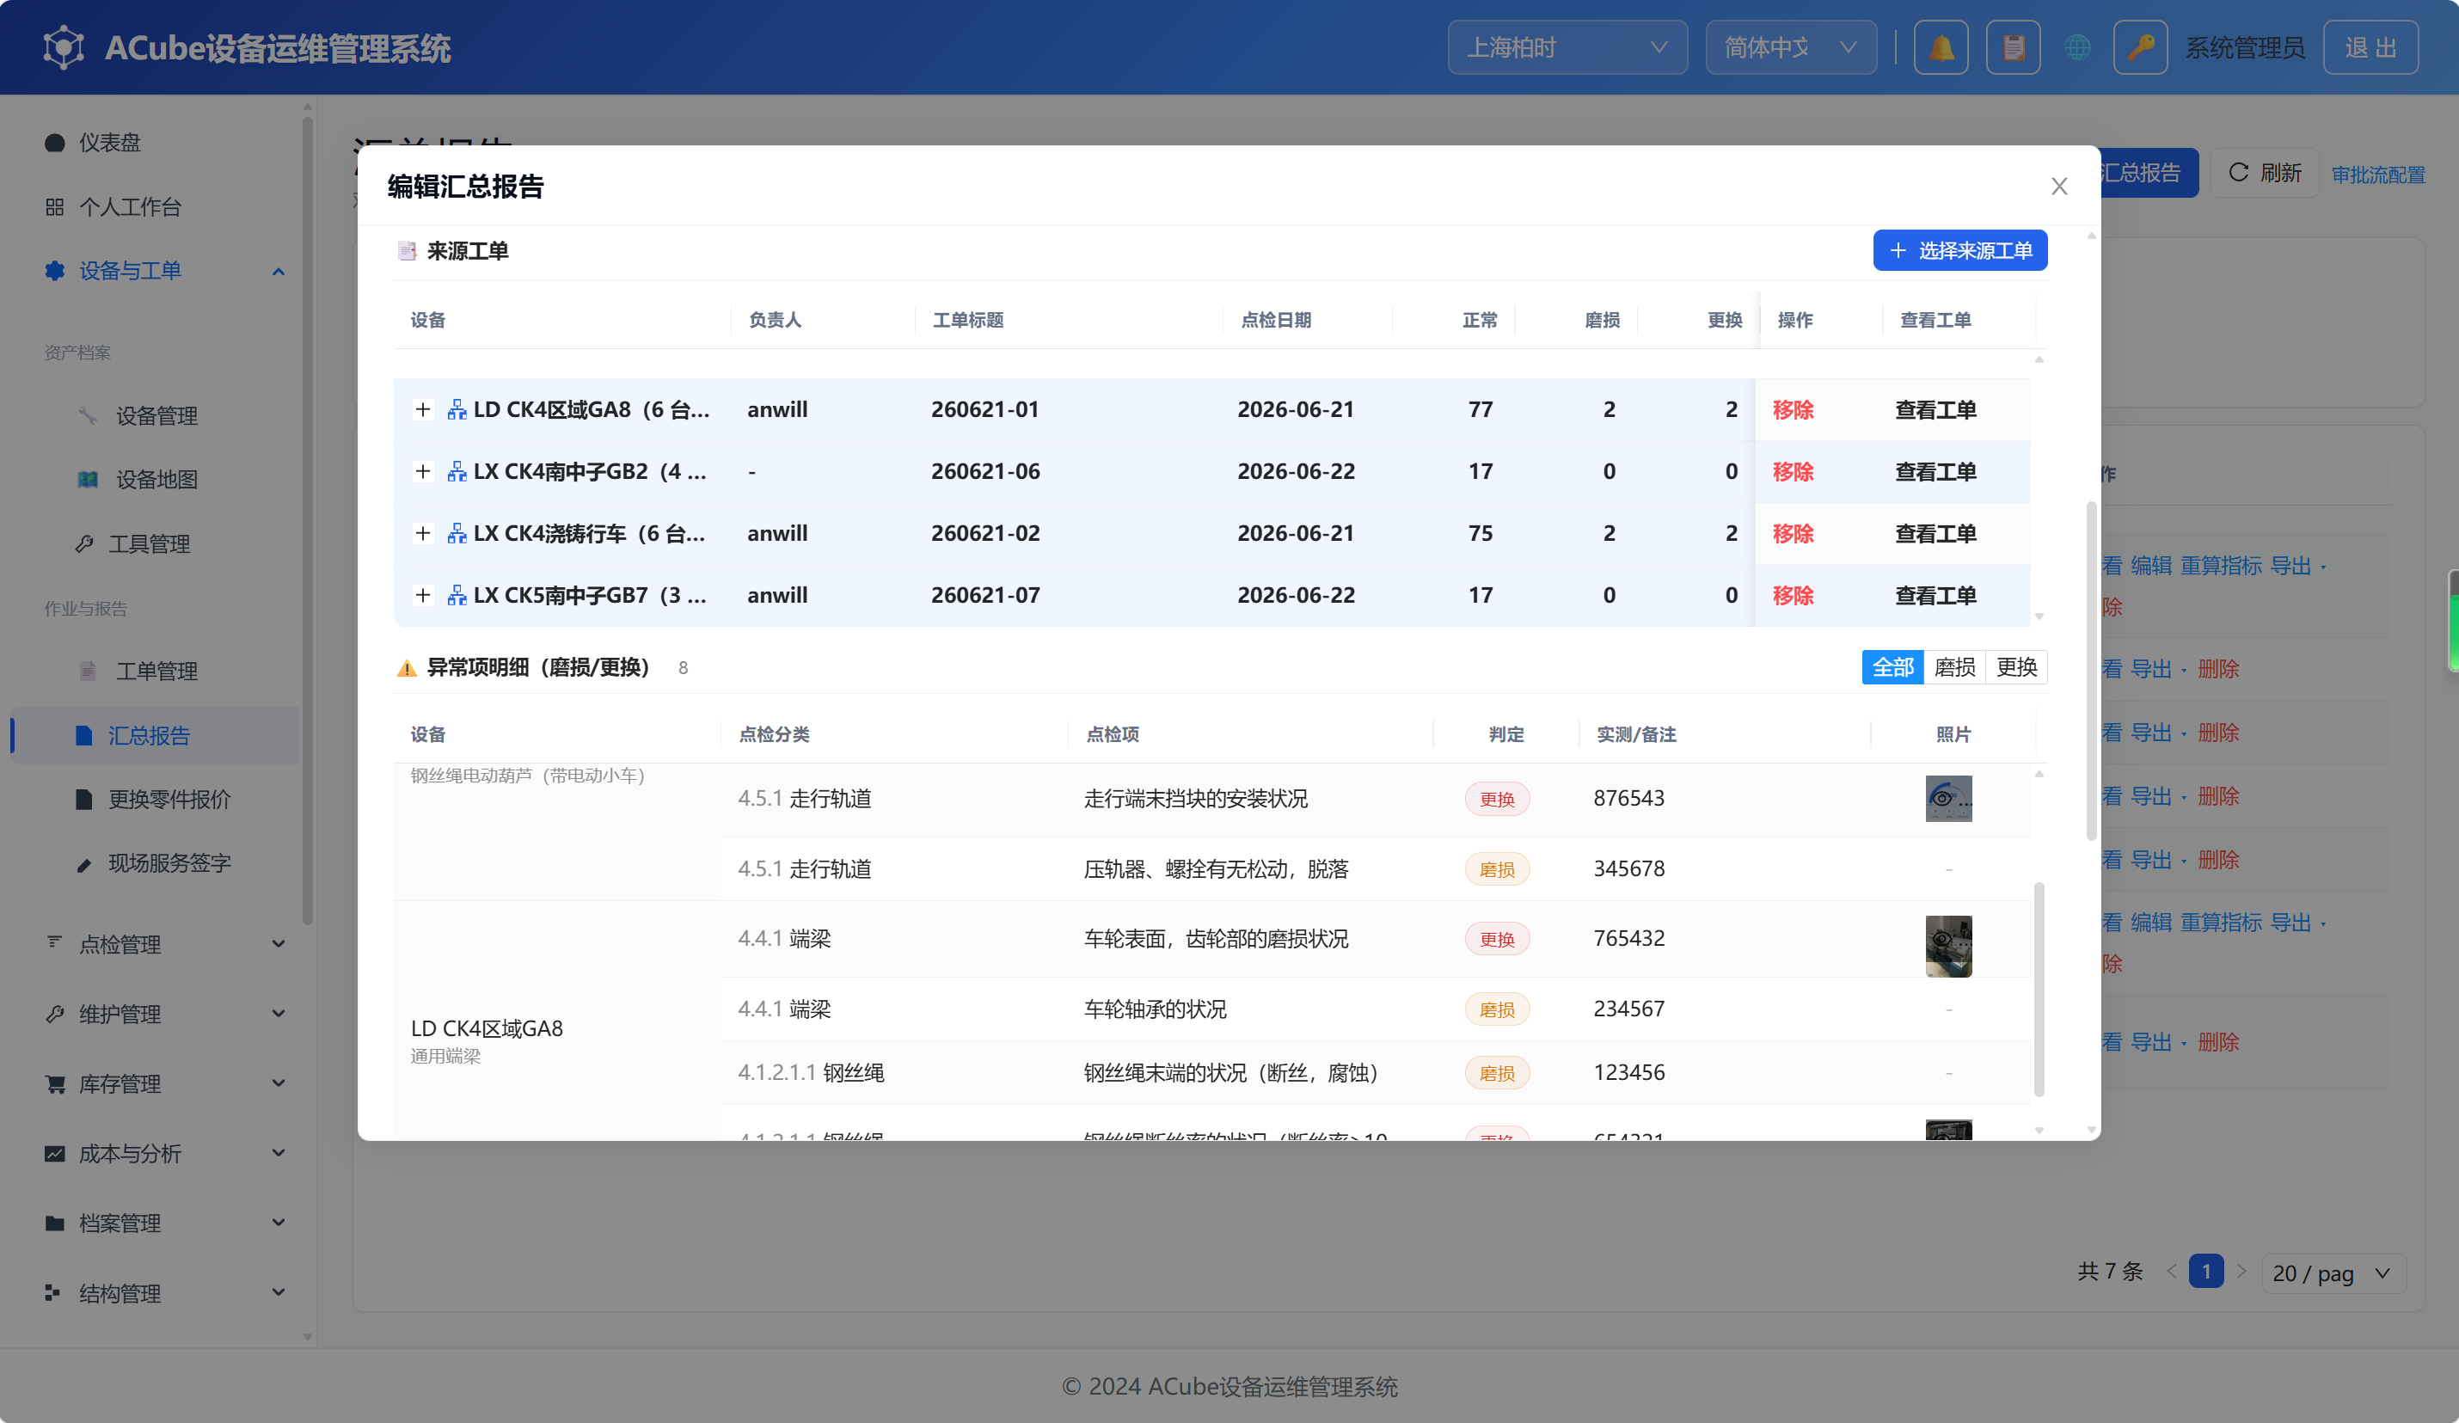Click the 选择来源工单 button
The height and width of the screenshot is (1423, 2459).
pos(1959,251)
